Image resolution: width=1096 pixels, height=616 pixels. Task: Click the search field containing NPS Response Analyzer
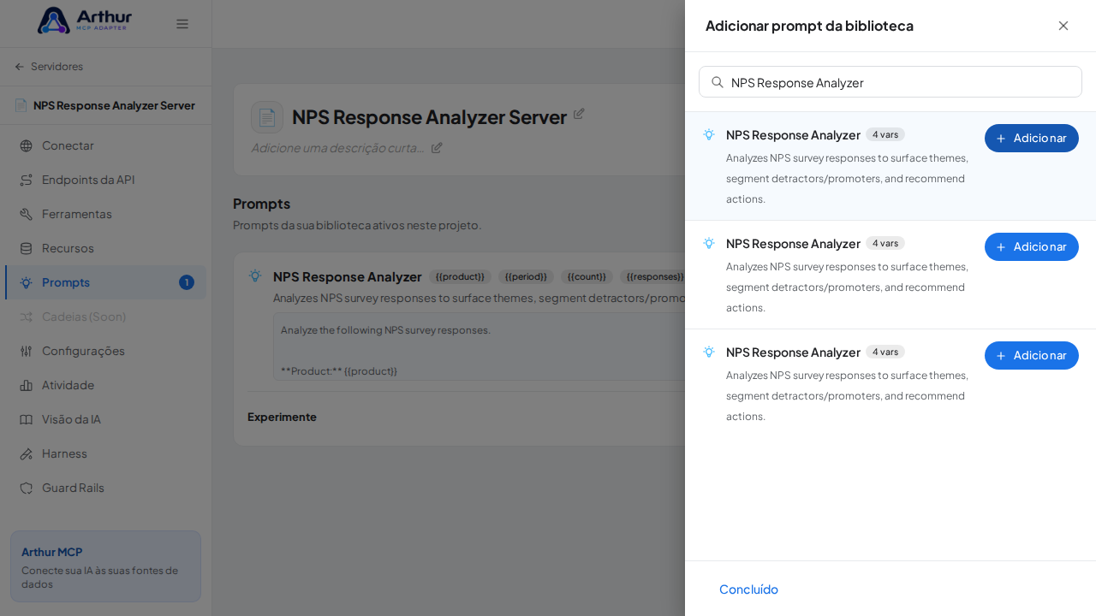[890, 82]
